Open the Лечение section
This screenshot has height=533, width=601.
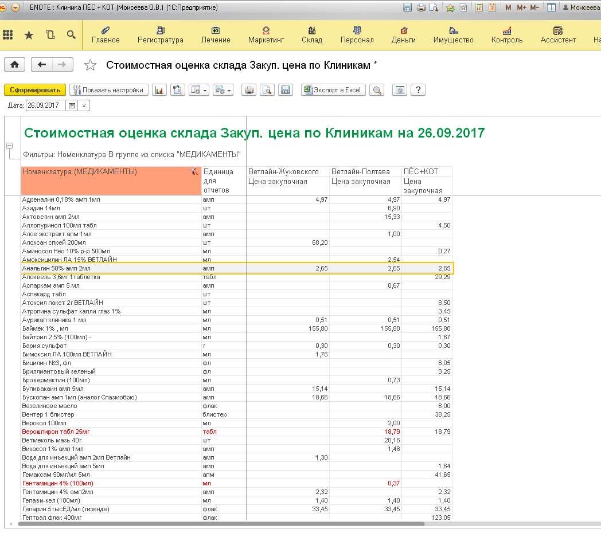216,35
